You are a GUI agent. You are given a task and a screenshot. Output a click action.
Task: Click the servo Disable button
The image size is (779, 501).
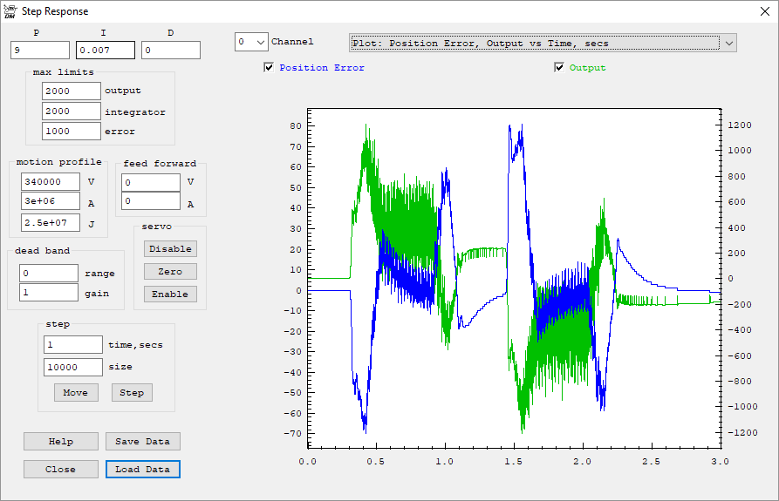pyautogui.click(x=170, y=248)
